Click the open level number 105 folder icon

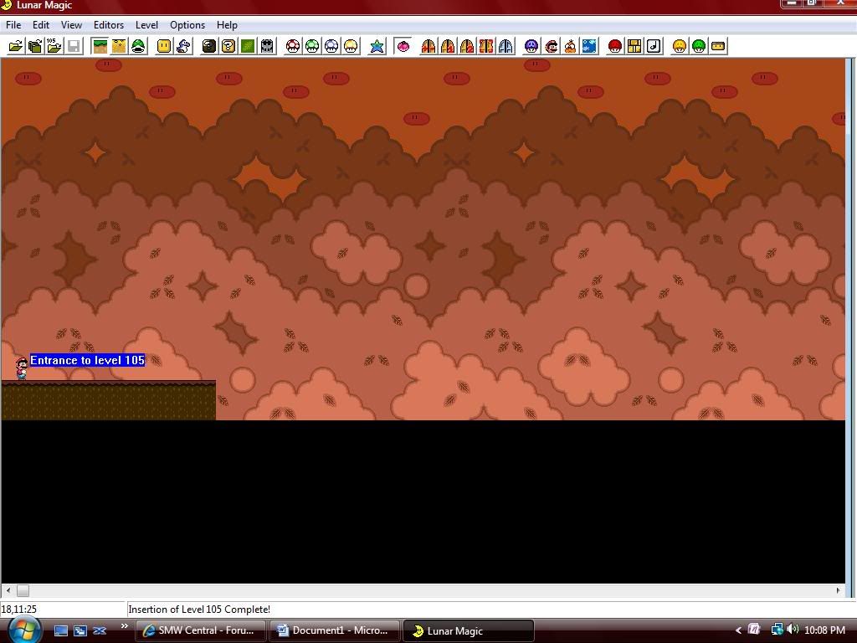54,47
